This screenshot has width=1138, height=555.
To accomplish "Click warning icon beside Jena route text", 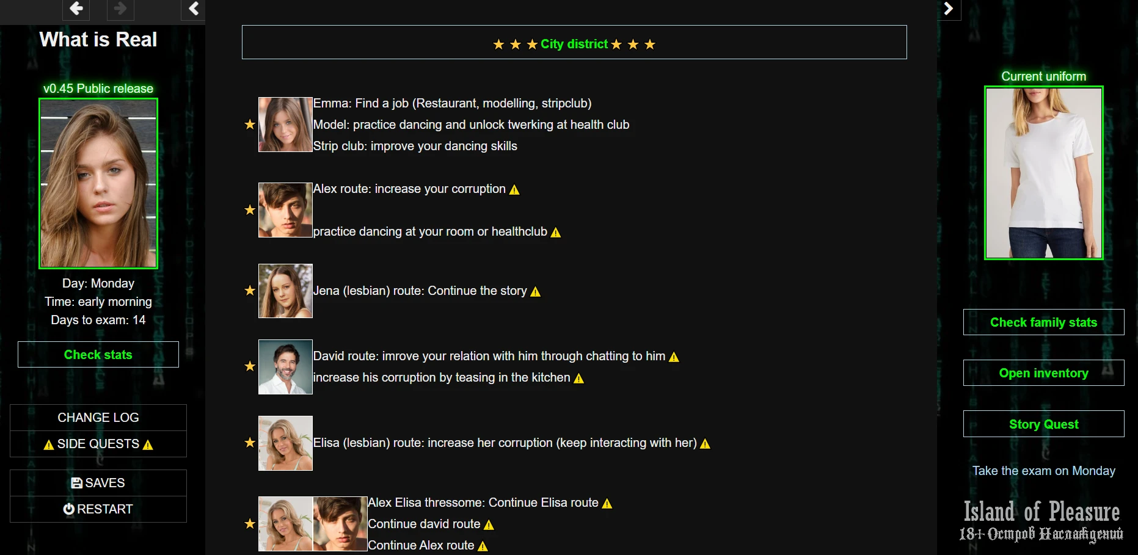I will click(x=536, y=292).
